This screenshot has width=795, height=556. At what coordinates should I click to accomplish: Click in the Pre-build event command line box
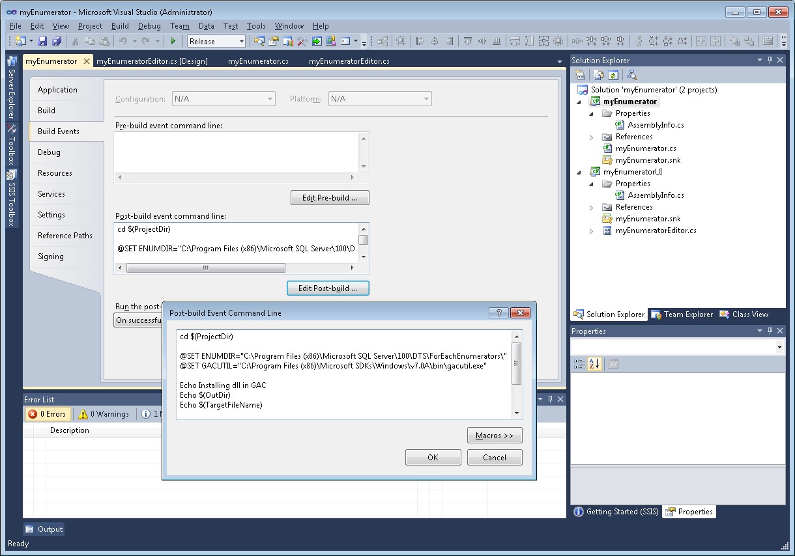click(237, 152)
